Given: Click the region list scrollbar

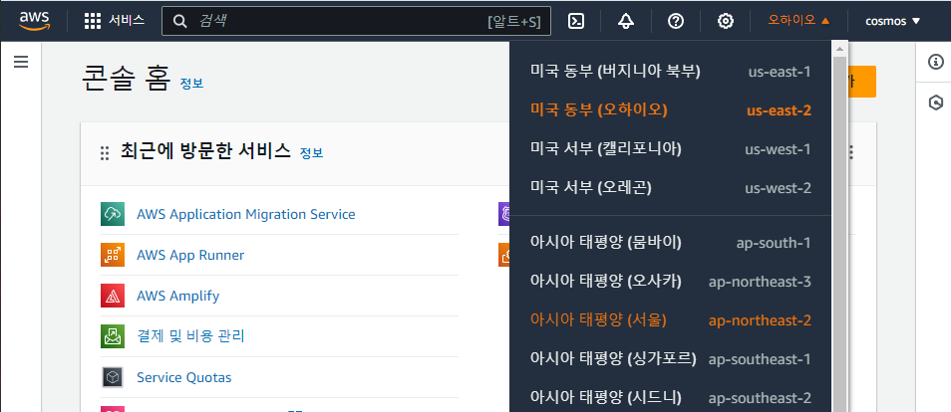Looking at the screenshot, I should point(839,233).
